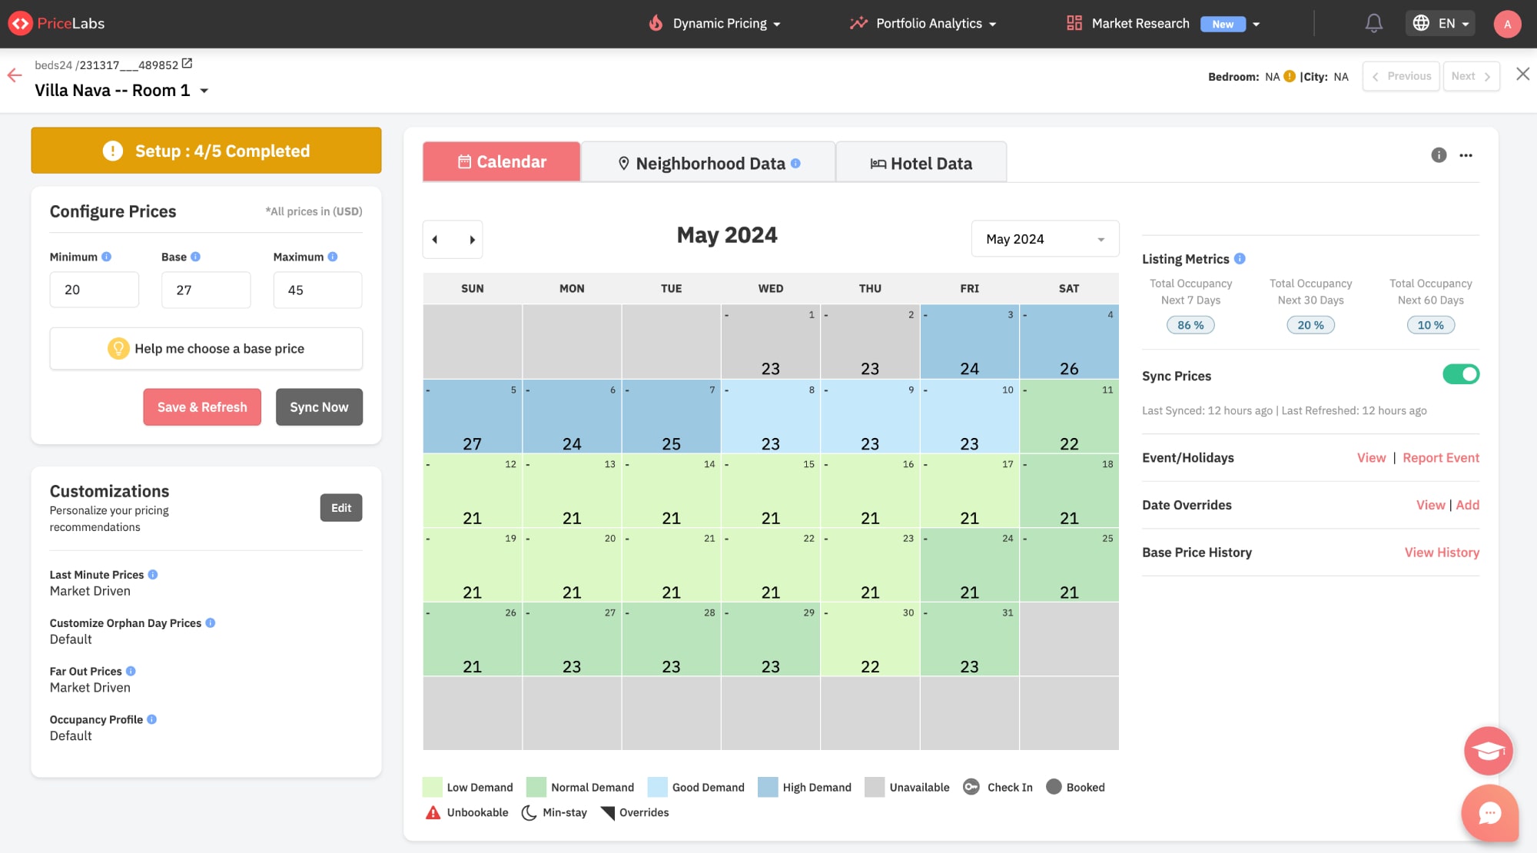Open the Calendar tab
This screenshot has height=853, width=1537.
502,161
